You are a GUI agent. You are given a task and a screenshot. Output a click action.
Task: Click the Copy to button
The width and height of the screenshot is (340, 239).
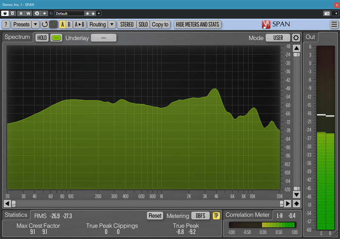[x=160, y=24]
